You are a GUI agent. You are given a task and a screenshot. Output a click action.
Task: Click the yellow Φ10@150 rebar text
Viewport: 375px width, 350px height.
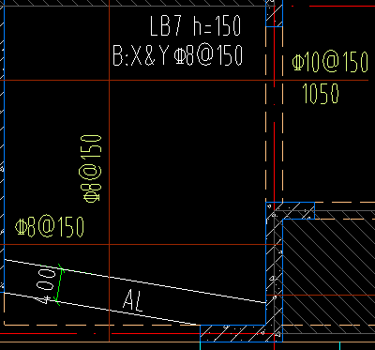[330, 62]
